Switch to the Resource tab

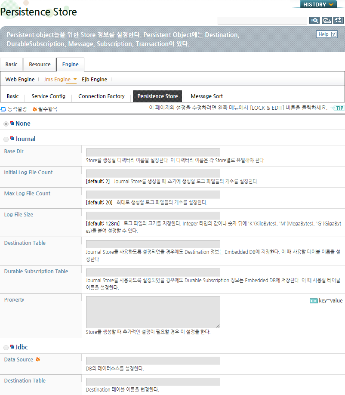tap(40, 64)
